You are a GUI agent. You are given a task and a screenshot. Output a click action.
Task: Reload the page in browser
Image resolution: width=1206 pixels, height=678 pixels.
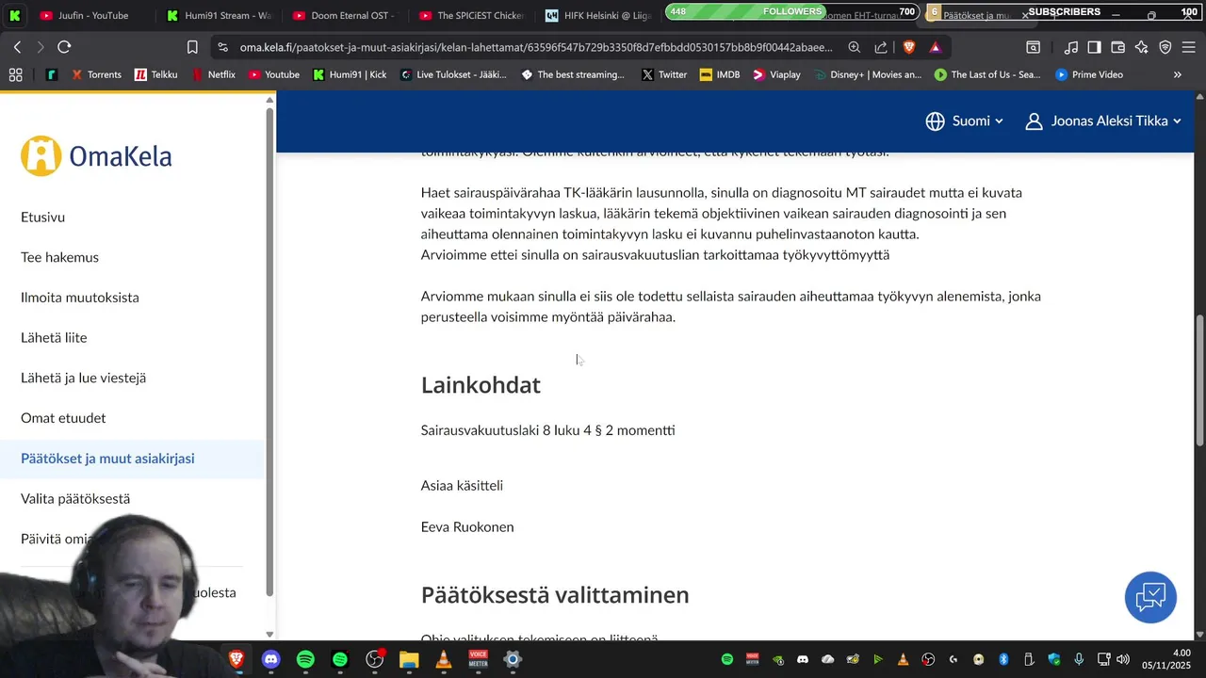pos(64,47)
